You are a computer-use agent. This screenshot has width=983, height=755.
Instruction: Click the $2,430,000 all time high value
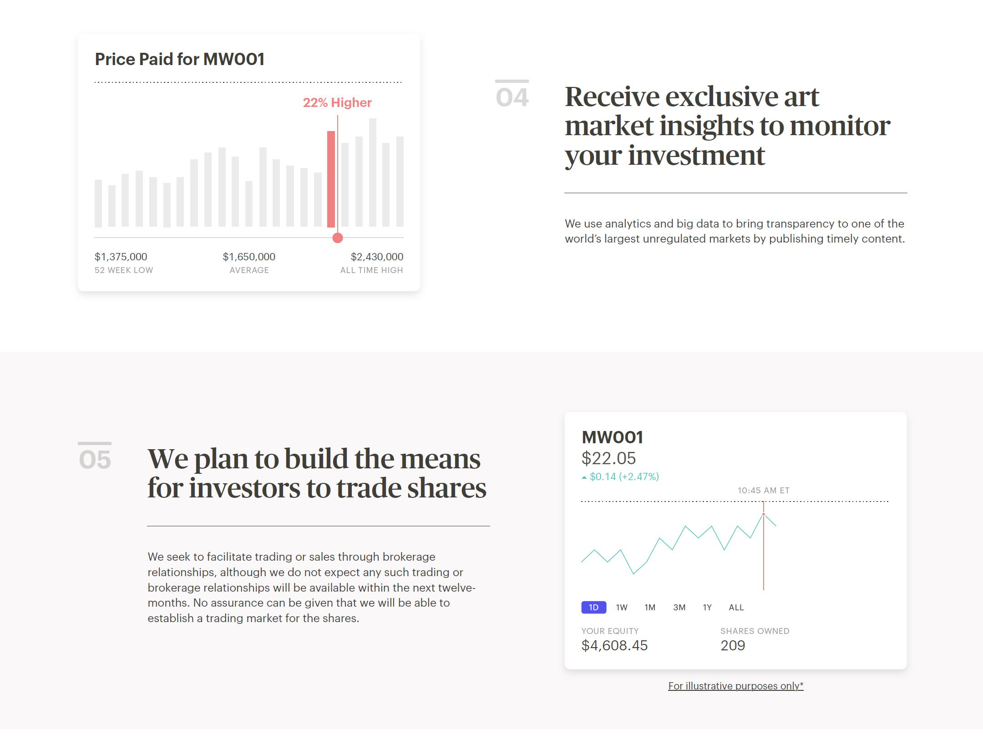coord(377,257)
